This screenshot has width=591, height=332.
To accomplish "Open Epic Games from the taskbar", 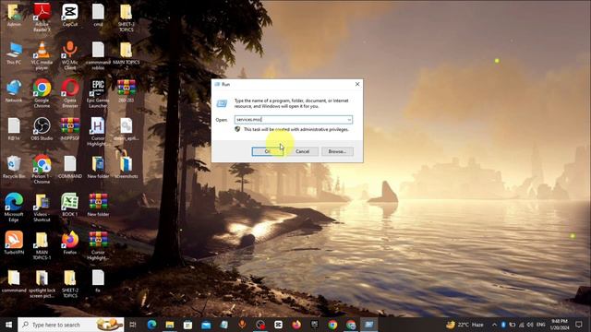I will pyautogui.click(x=315, y=325).
